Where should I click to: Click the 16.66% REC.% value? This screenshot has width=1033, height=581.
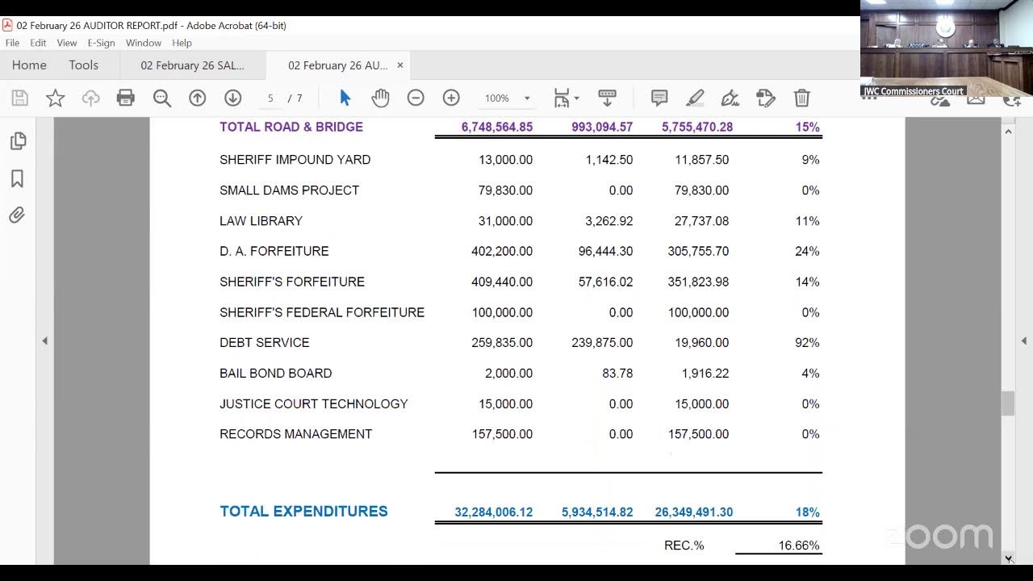point(799,546)
